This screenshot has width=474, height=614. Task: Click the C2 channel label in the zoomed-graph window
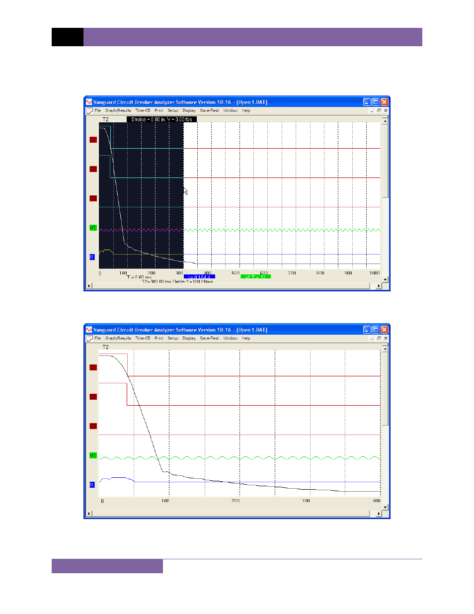tap(93, 397)
